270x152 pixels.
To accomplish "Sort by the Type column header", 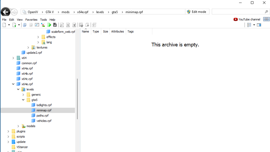I will coord(96,32).
